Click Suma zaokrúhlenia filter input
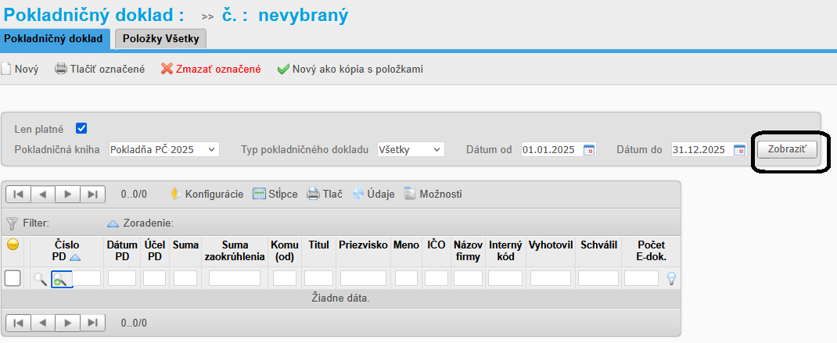 [x=235, y=278]
